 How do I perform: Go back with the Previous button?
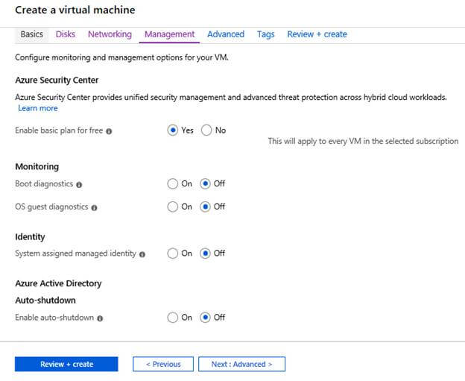pos(163,364)
